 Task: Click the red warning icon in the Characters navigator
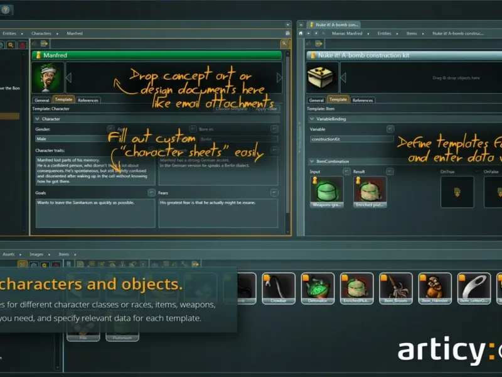[x=22, y=45]
